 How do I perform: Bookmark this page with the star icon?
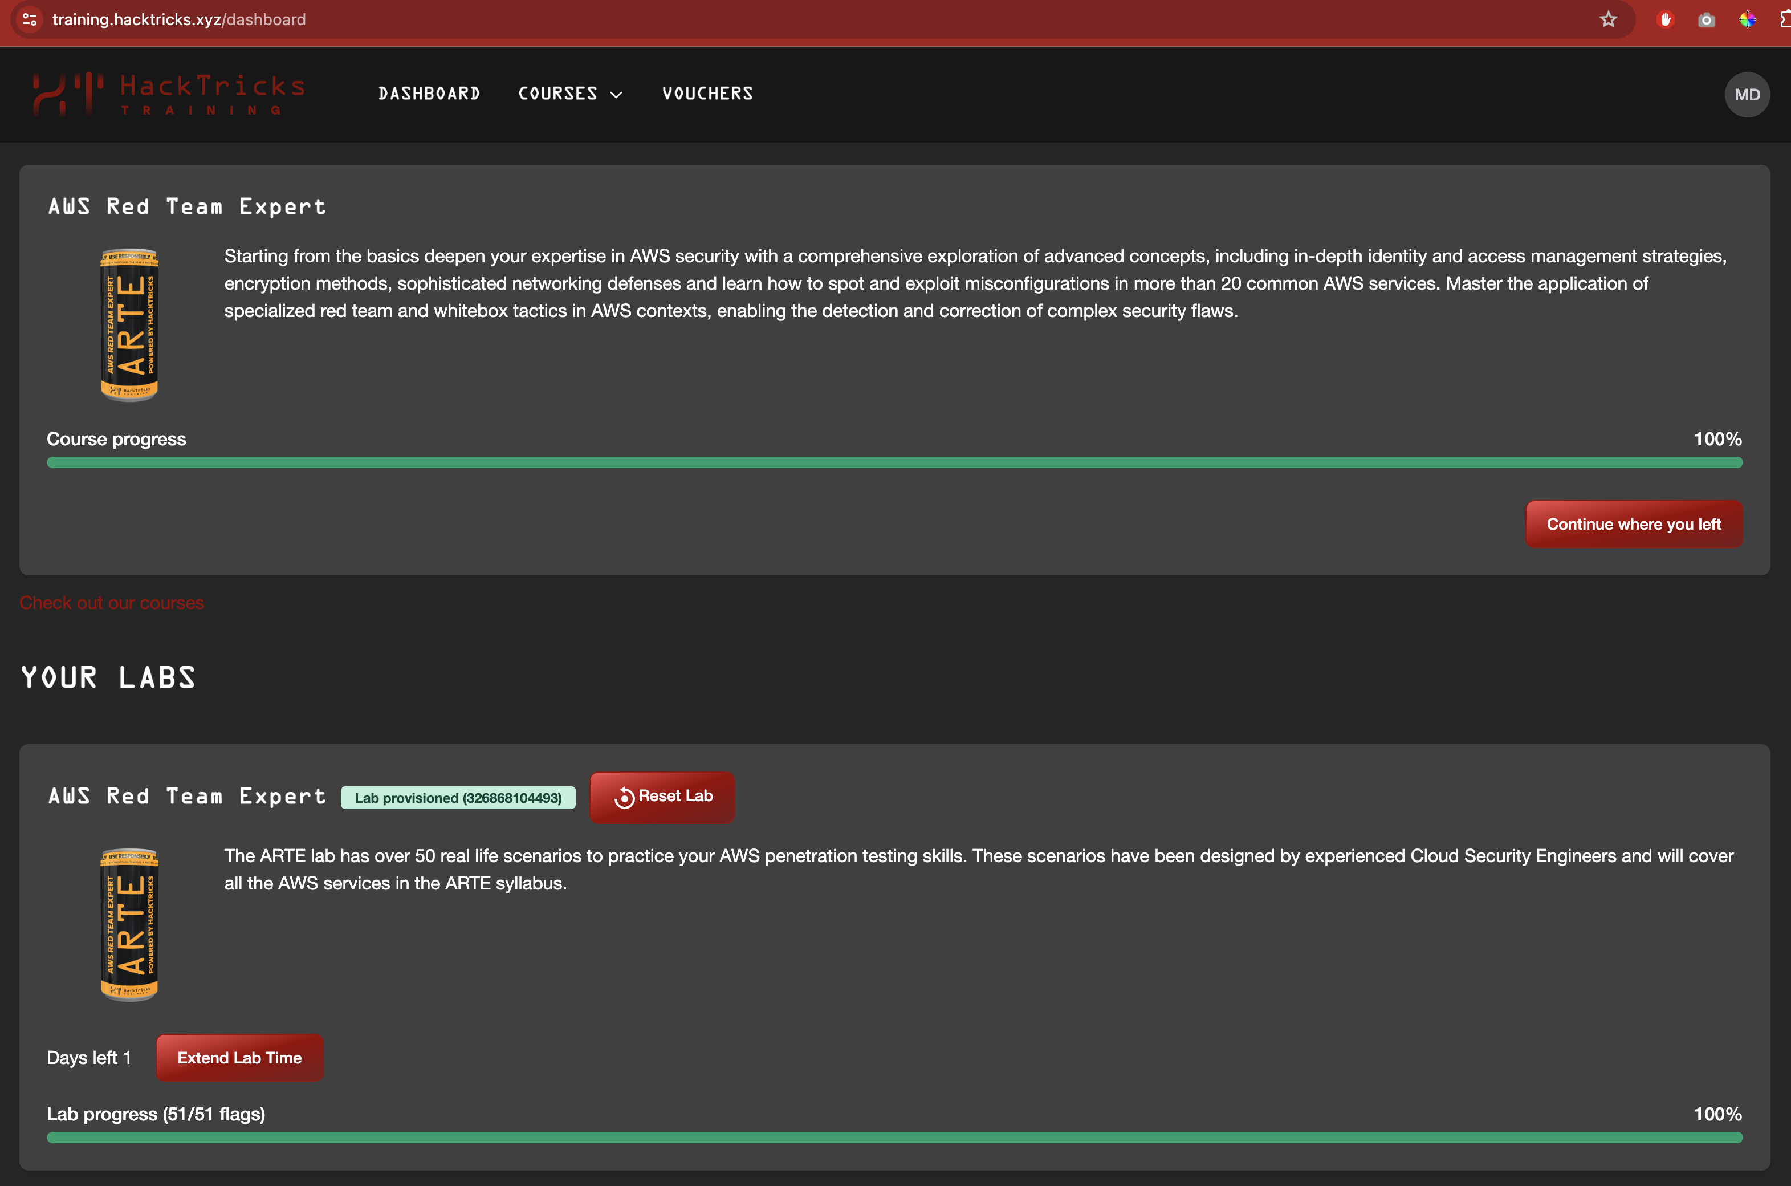click(1608, 19)
